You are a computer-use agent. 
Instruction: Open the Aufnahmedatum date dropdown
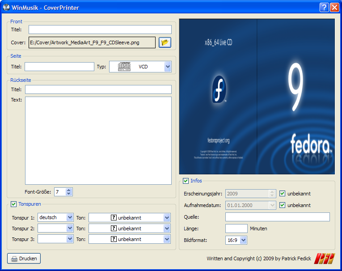click(x=272, y=205)
